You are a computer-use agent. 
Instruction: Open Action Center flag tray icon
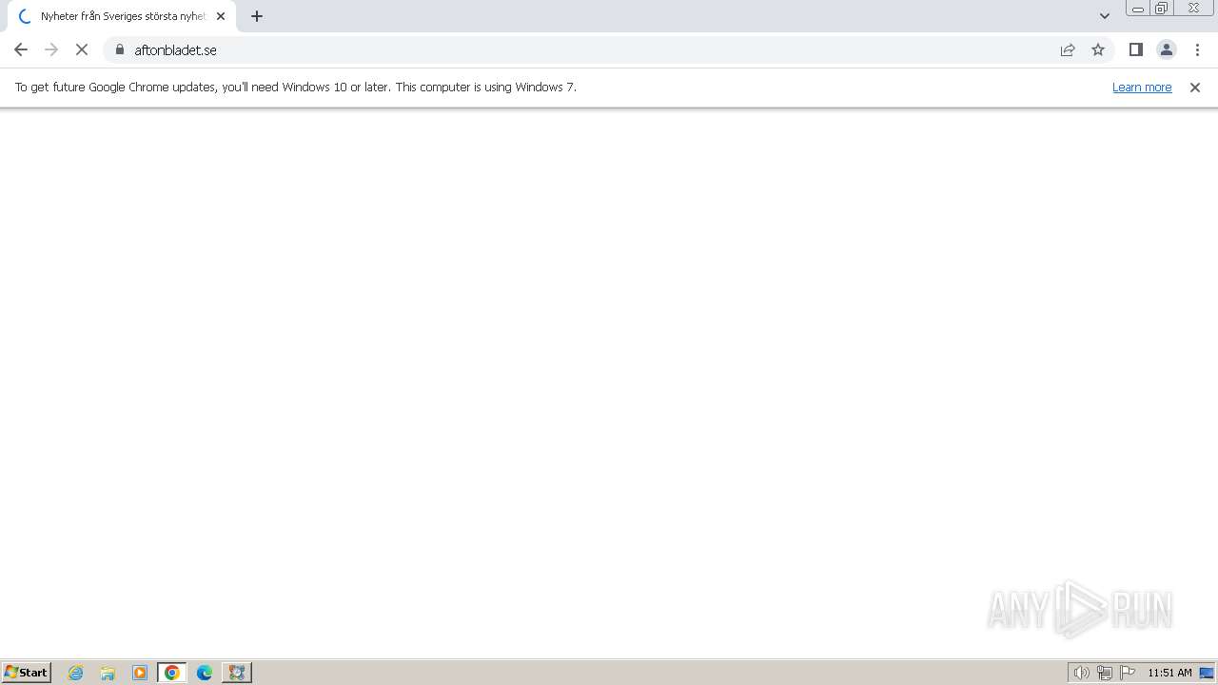point(1128,673)
